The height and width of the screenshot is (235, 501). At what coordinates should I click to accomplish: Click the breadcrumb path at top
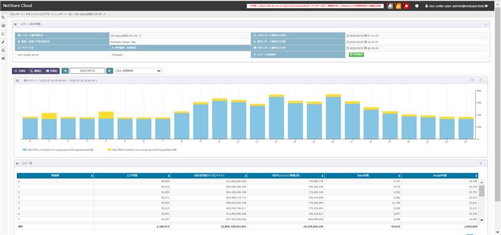click(x=58, y=14)
